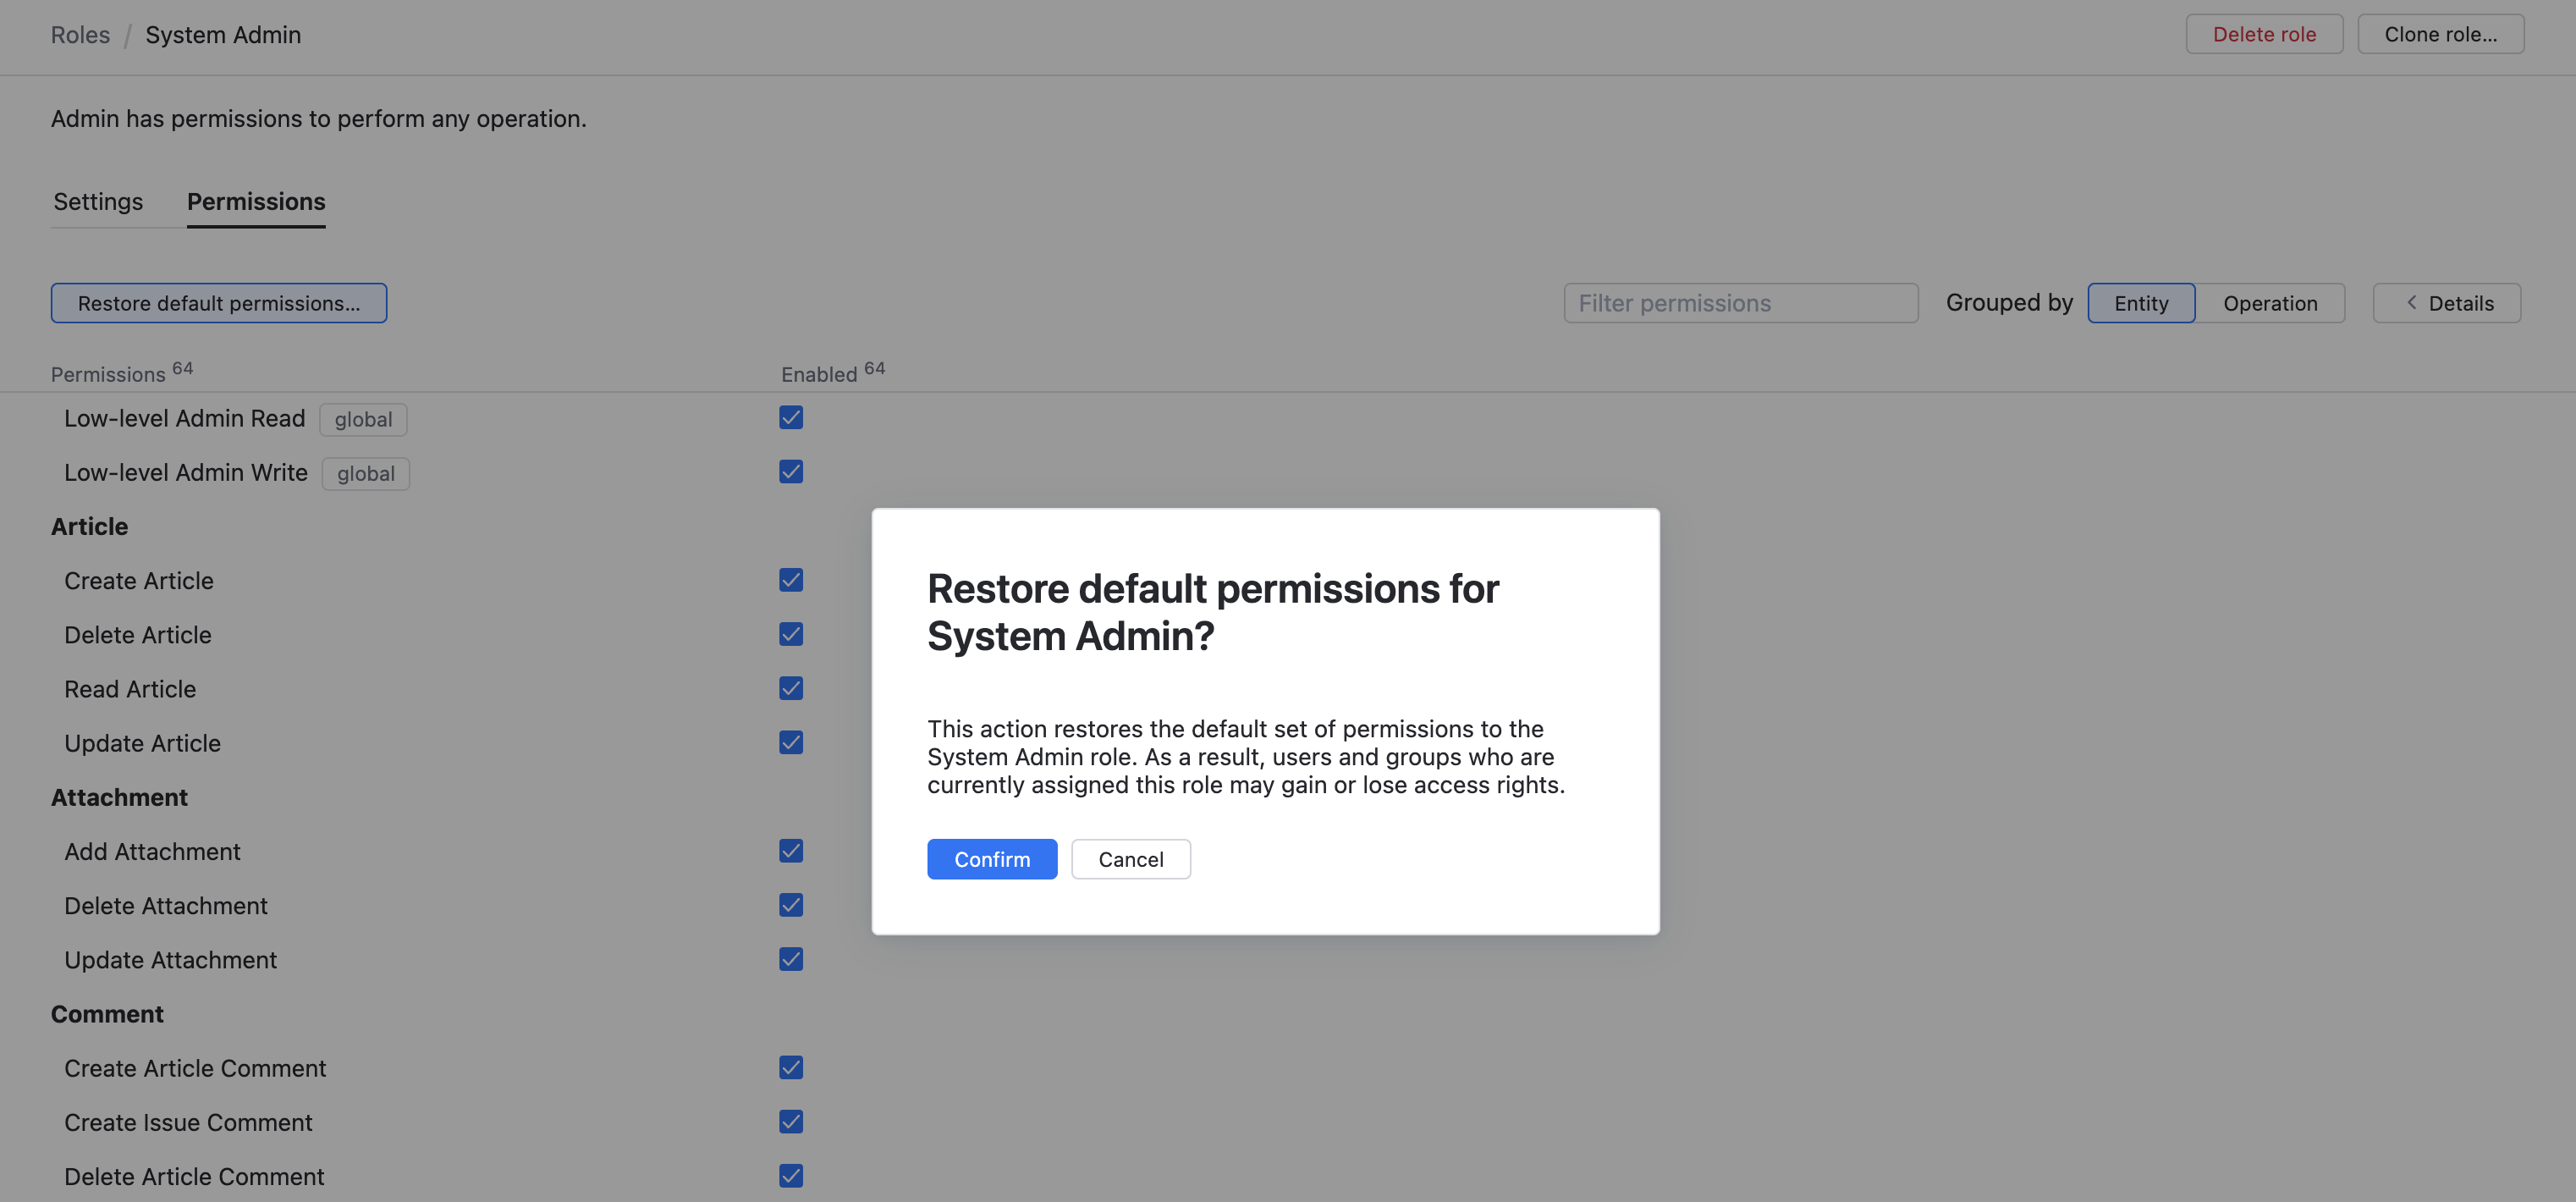
Task: Cancel the restore default permissions dialog
Action: [1130, 858]
